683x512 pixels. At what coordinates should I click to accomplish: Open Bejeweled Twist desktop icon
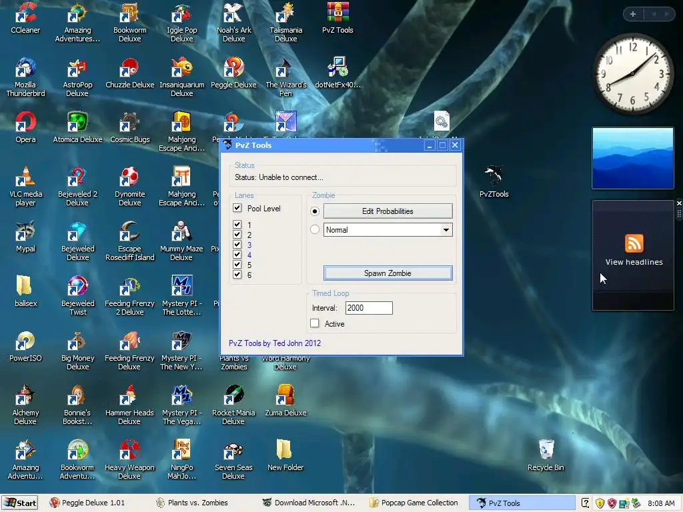click(77, 295)
